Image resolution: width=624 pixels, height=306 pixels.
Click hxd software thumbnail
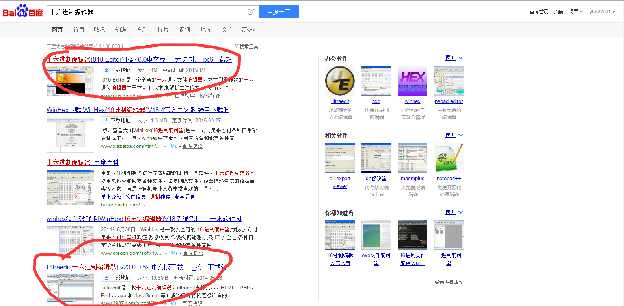376,81
